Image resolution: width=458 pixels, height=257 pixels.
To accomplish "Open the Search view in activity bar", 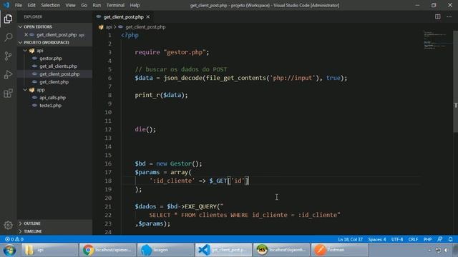I will (x=8, y=37).
